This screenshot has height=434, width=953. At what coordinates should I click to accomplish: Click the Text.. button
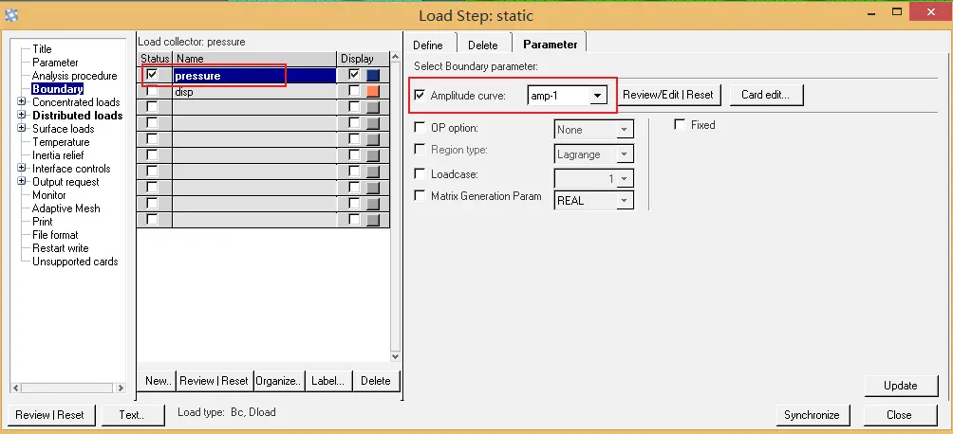pyautogui.click(x=132, y=415)
